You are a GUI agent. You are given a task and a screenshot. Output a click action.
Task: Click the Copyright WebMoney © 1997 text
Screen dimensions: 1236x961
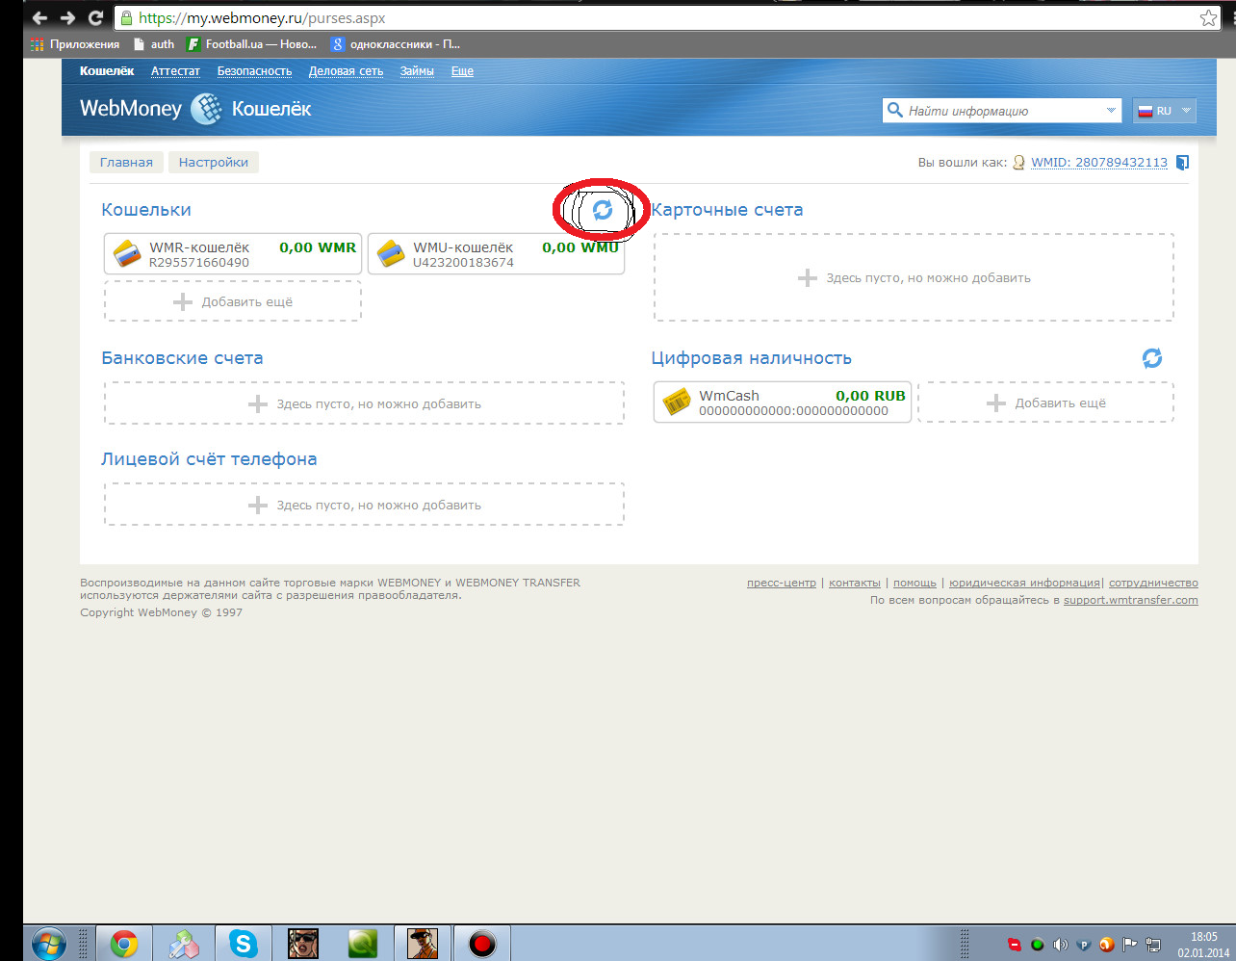162,612
